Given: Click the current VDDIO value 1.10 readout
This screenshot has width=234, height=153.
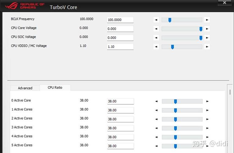Looking at the screenshot, I should [x=83, y=46].
